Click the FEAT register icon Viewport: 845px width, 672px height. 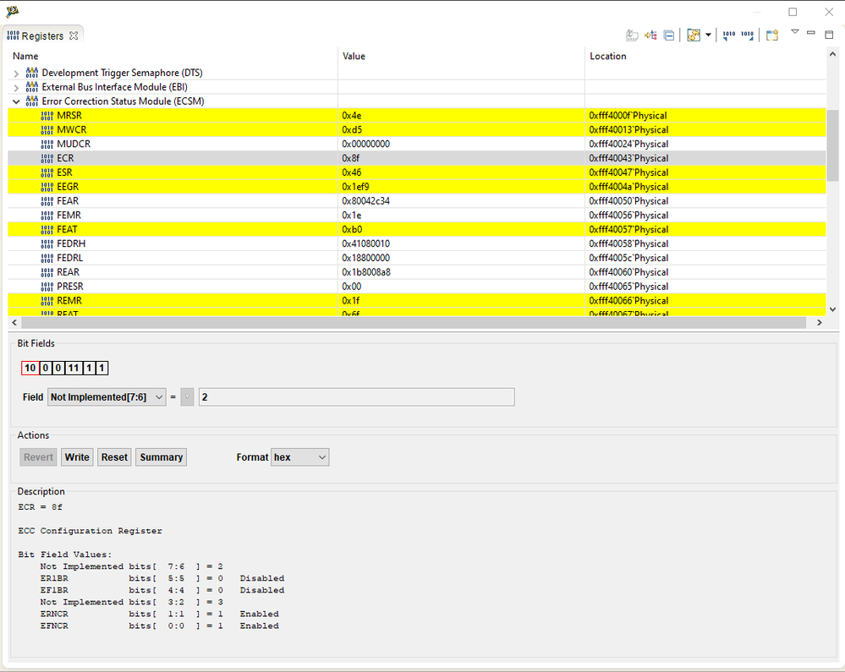tap(47, 229)
